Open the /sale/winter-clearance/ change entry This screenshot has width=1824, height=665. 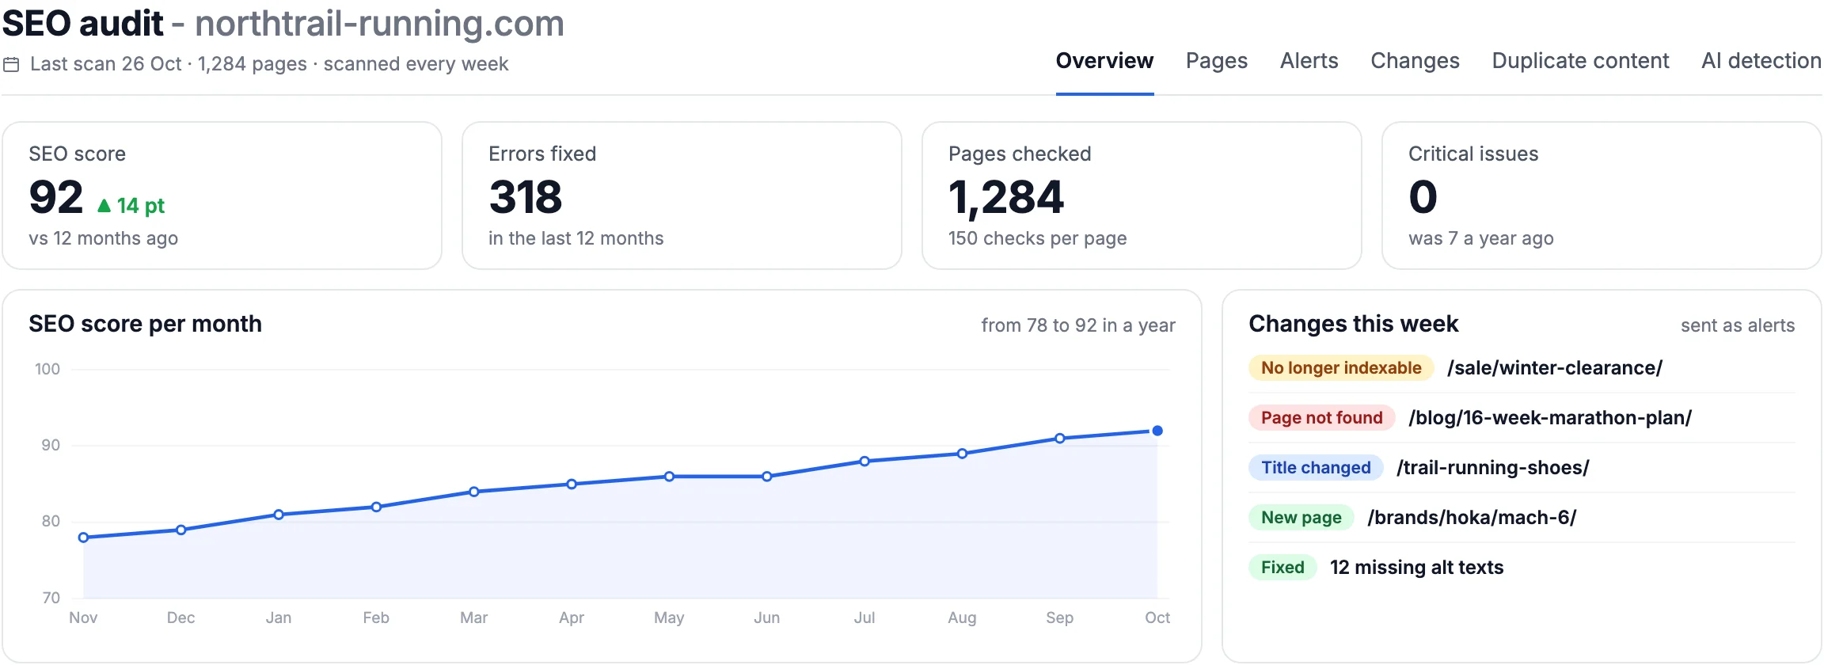point(1554,368)
